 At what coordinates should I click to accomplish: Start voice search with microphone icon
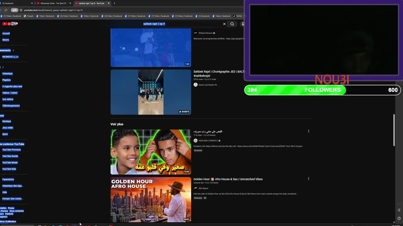(x=243, y=24)
